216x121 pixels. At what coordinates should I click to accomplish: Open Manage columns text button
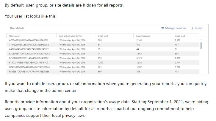pyautogui.click(x=176, y=28)
